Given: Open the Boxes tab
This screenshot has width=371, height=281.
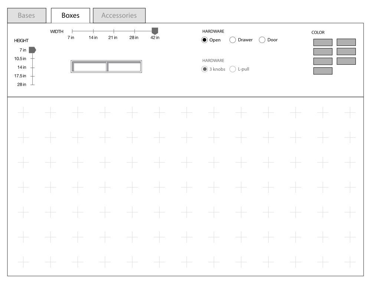Looking at the screenshot, I should (70, 16).
